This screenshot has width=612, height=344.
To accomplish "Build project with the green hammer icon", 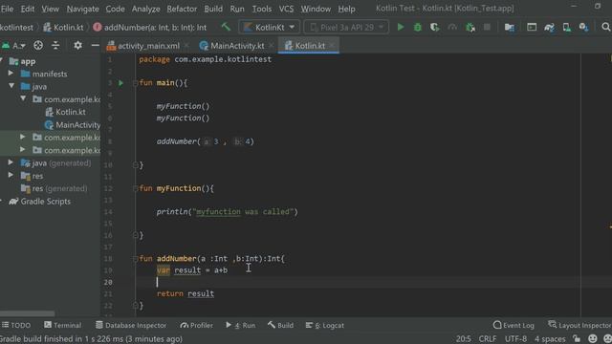I will (226, 27).
